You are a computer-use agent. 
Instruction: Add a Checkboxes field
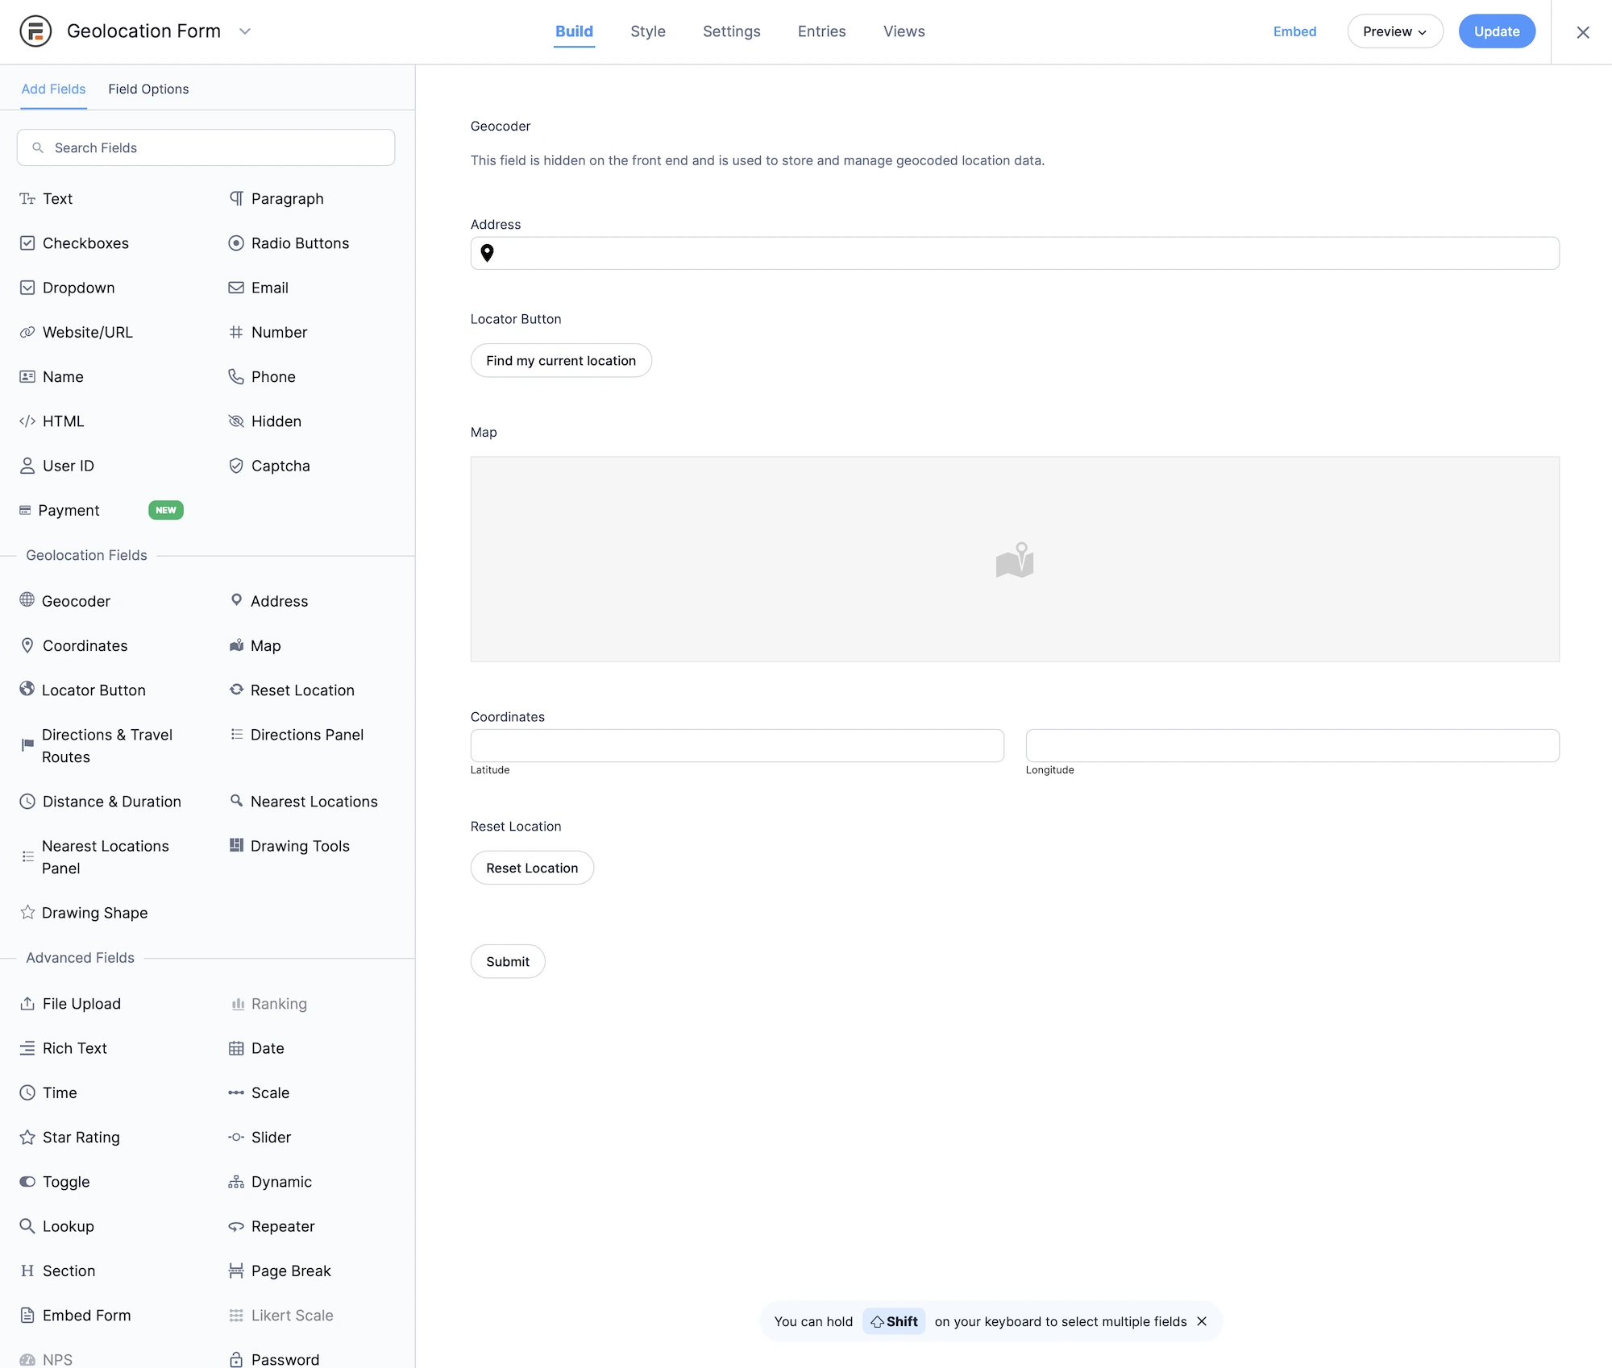pyautogui.click(x=85, y=243)
